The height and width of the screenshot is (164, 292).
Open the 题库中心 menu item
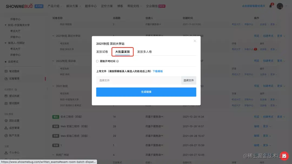[x=91, y=6]
